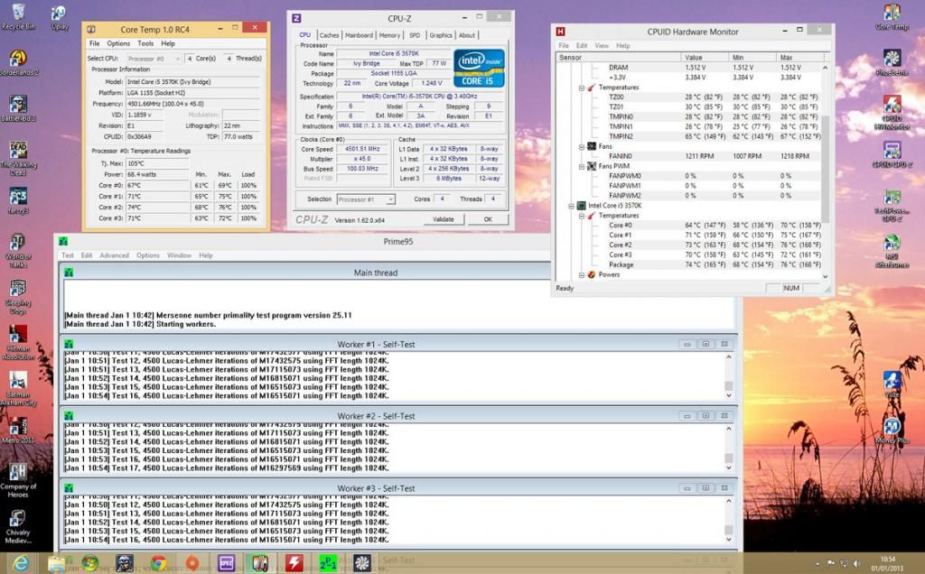This screenshot has width=925, height=574.
Task: Open The Walking Dead desktop shortcut
Action: click(17, 151)
